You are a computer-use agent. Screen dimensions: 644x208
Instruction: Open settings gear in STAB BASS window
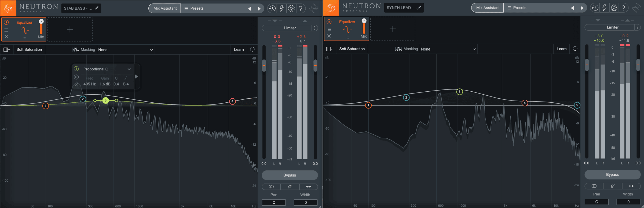(291, 8)
